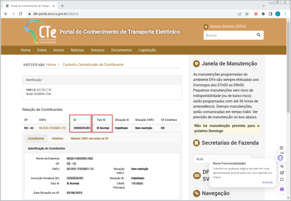Click the assistant robot face icon
This screenshot has width=291, height=201.
280,158
